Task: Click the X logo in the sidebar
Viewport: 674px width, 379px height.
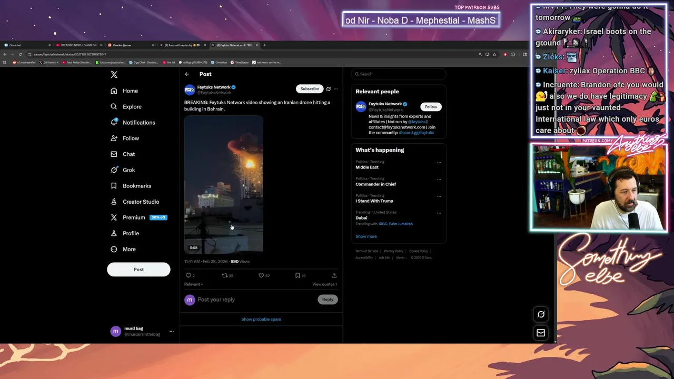Action: pyautogui.click(x=114, y=75)
